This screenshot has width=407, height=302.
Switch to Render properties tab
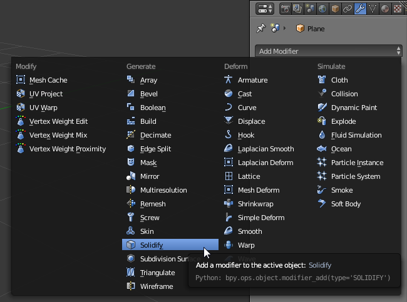click(286, 9)
